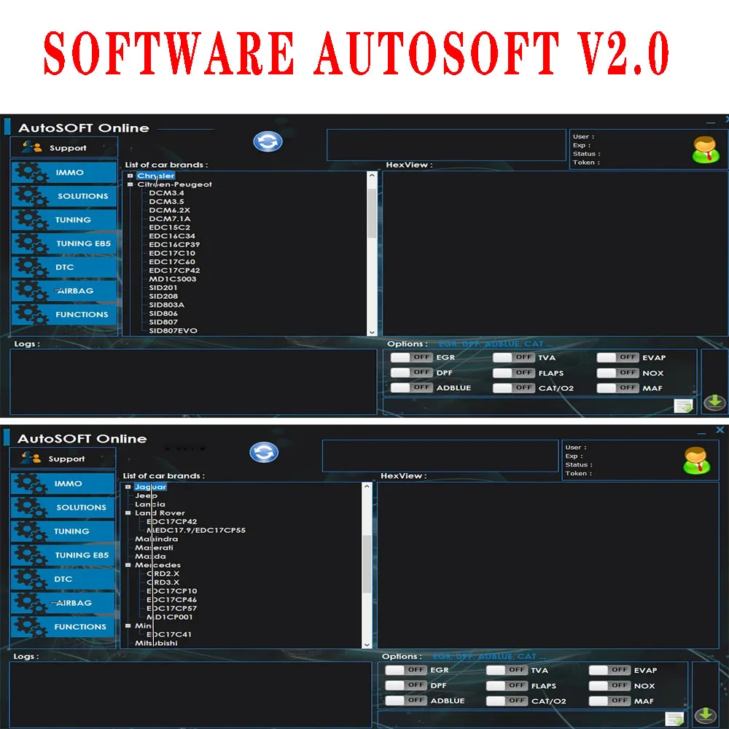Click the DTC gear icon in the upper window
This screenshot has height=729, width=729.
click(x=31, y=268)
